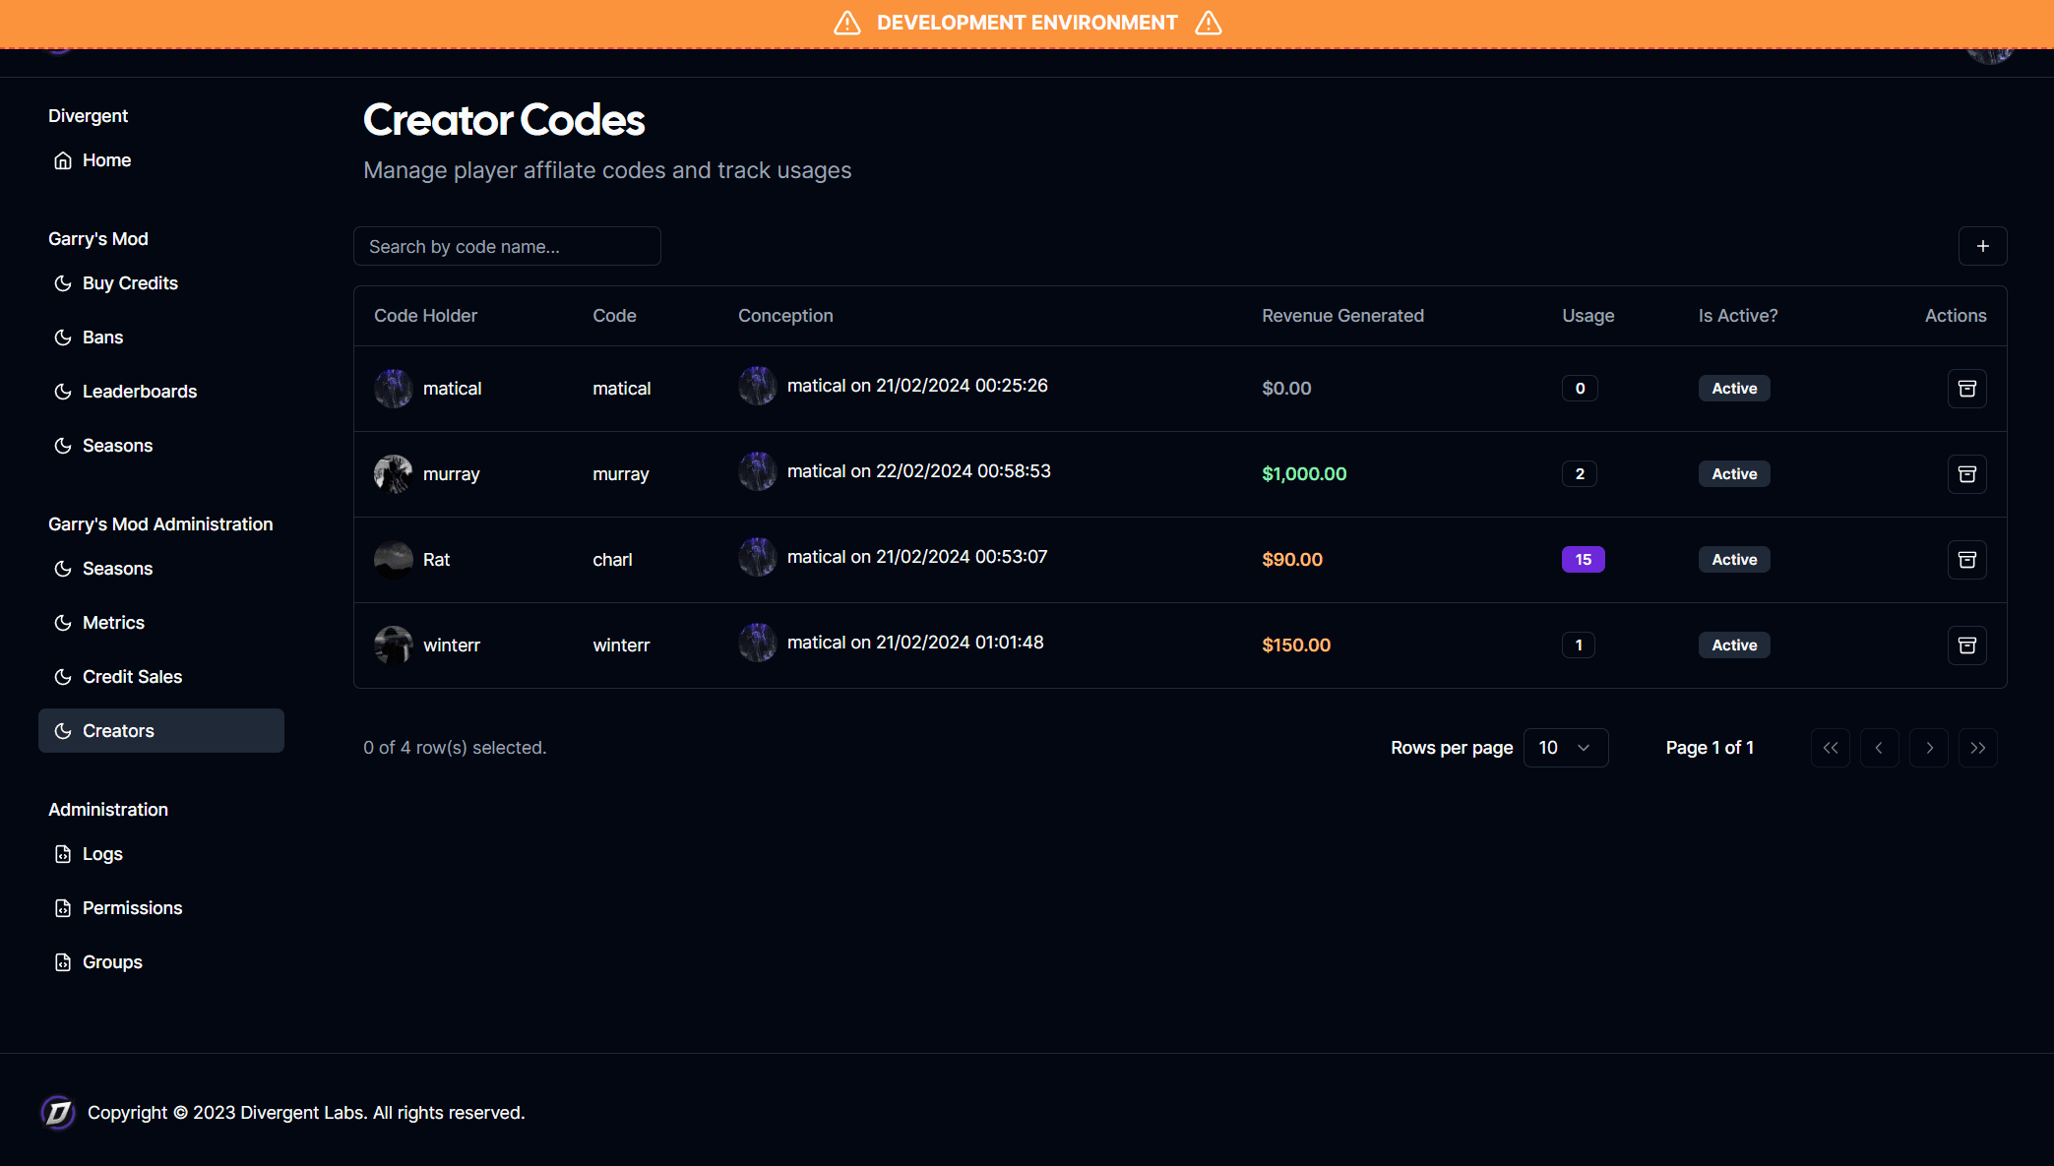2054x1166 pixels.
Task: Add a new creator code with plus button
Action: point(1983,246)
